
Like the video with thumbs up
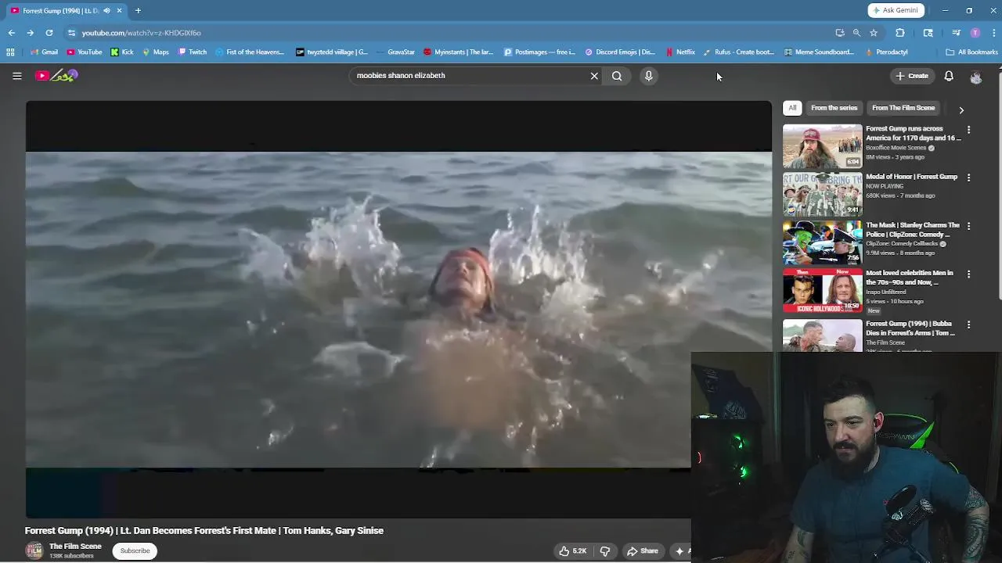[x=572, y=550]
